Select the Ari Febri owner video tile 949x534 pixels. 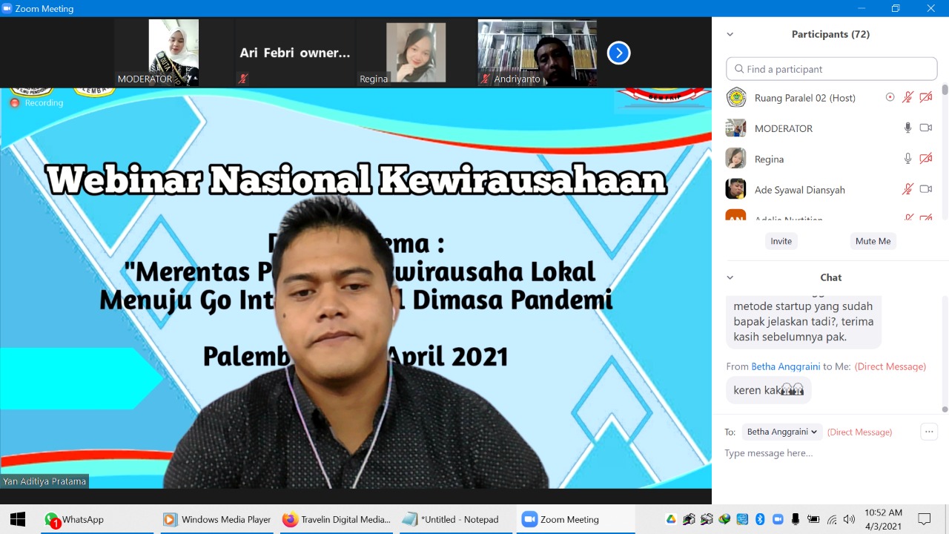pyautogui.click(x=294, y=53)
